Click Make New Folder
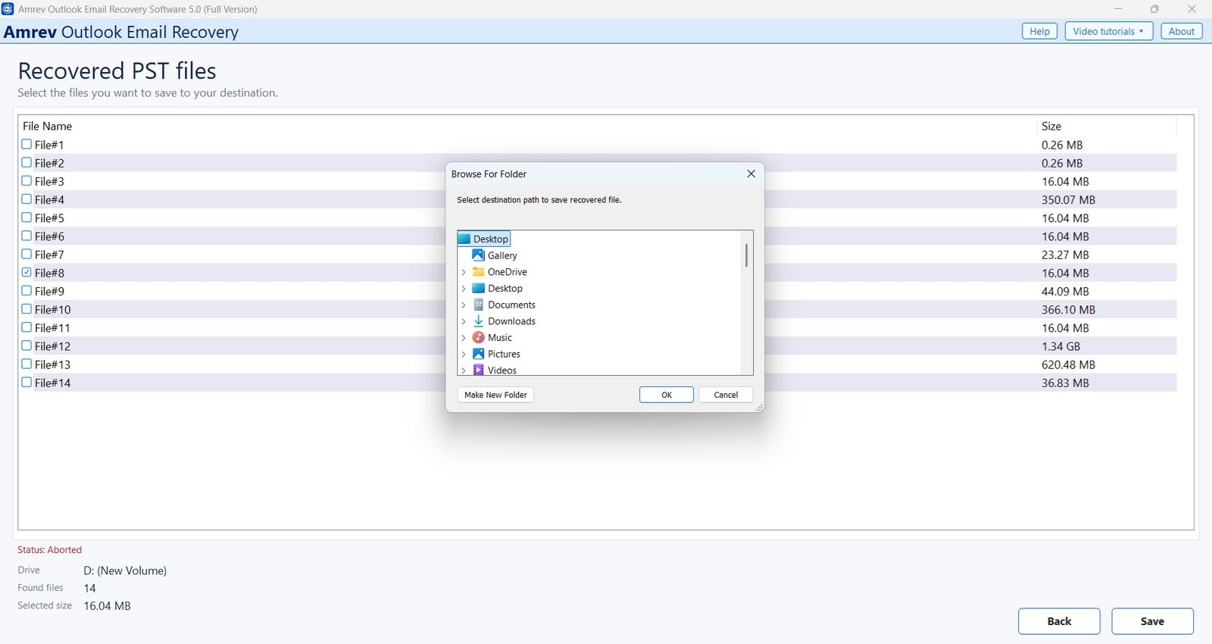 click(x=495, y=395)
